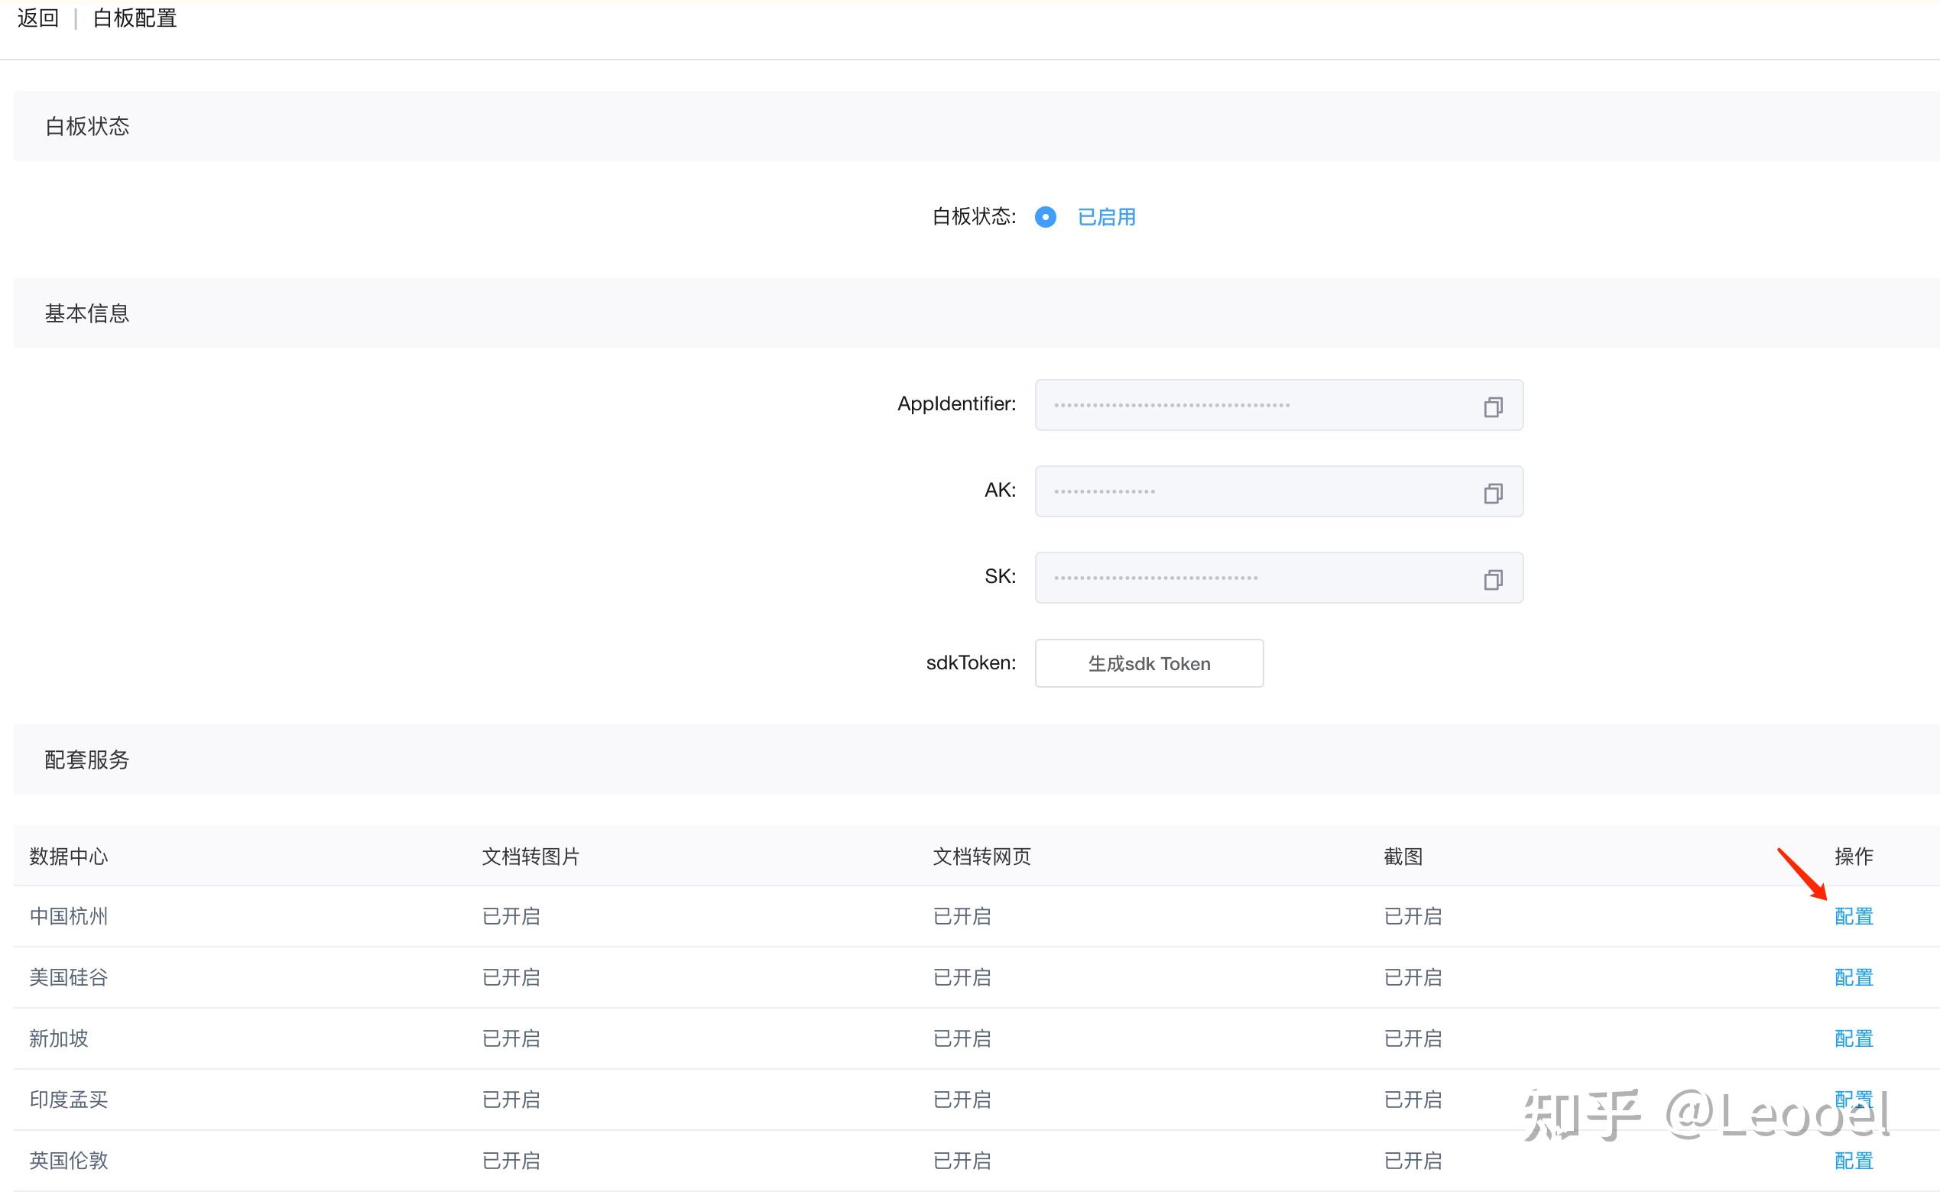Screen dimensions: 1940x1192
Task: Select the 中国杭州 row name
Action: 69,916
